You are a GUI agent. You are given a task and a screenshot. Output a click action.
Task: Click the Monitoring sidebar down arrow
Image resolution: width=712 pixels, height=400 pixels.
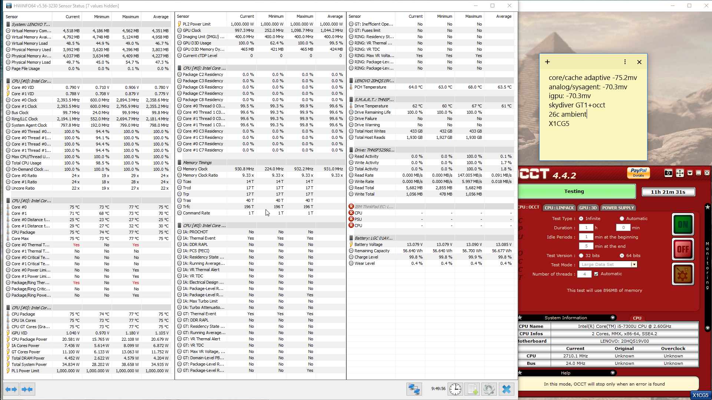[708, 328]
